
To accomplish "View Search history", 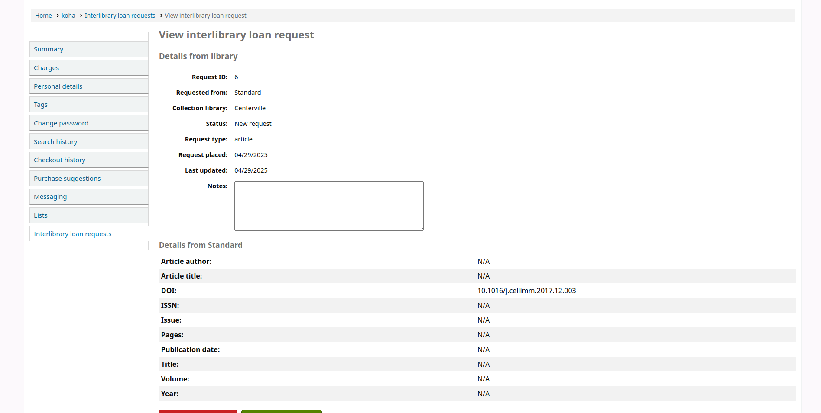I will tap(55, 142).
